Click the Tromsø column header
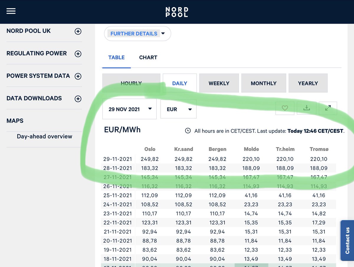 pyautogui.click(x=319, y=149)
